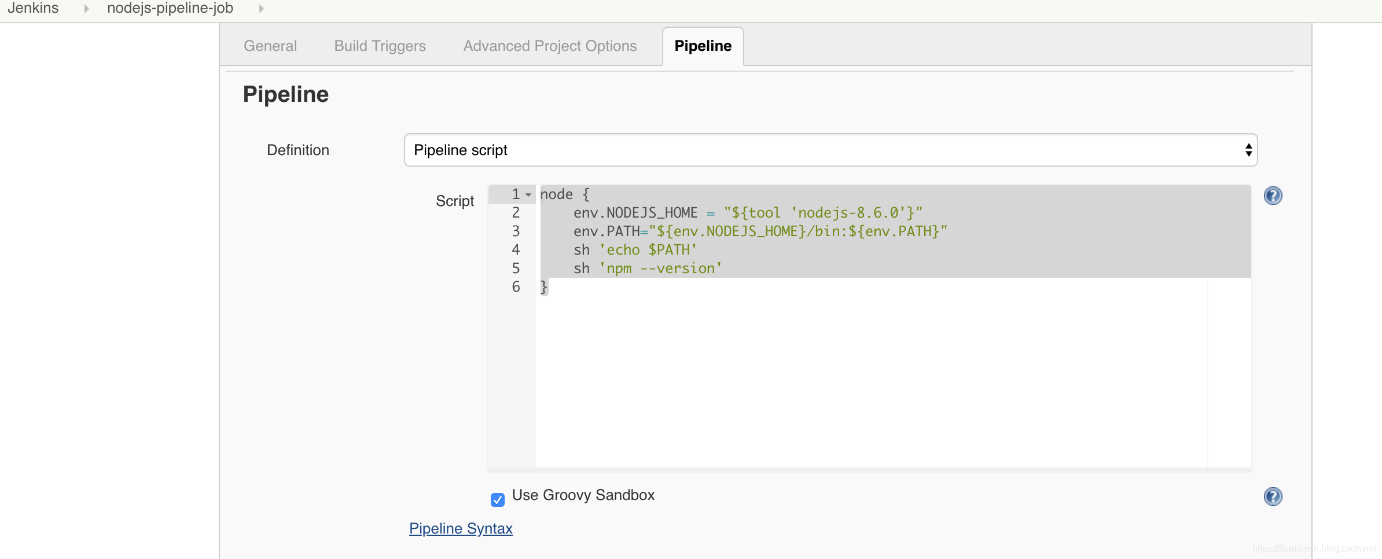
Task: Click the 'node {' line in script
Action: coord(565,194)
